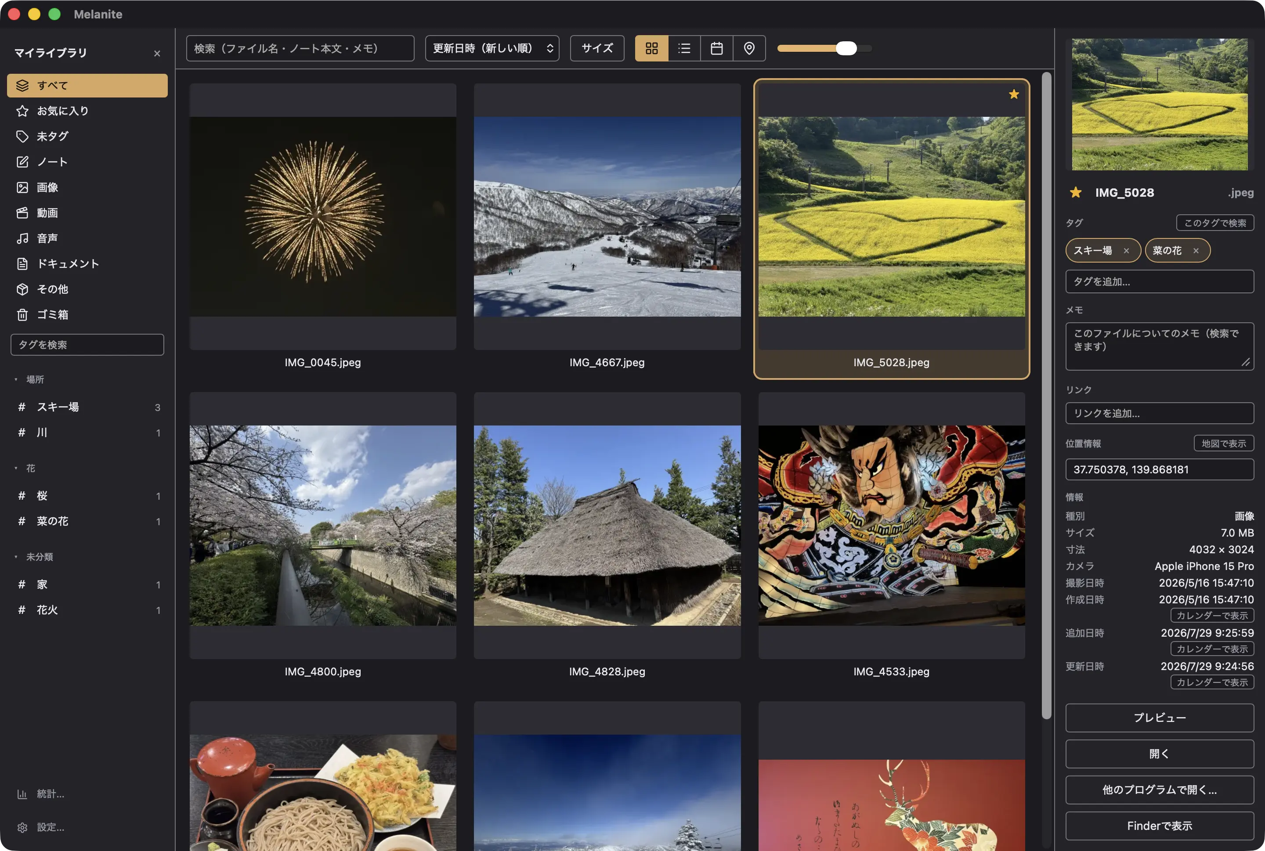
Task: Select the すべて library category
Action: [87, 86]
